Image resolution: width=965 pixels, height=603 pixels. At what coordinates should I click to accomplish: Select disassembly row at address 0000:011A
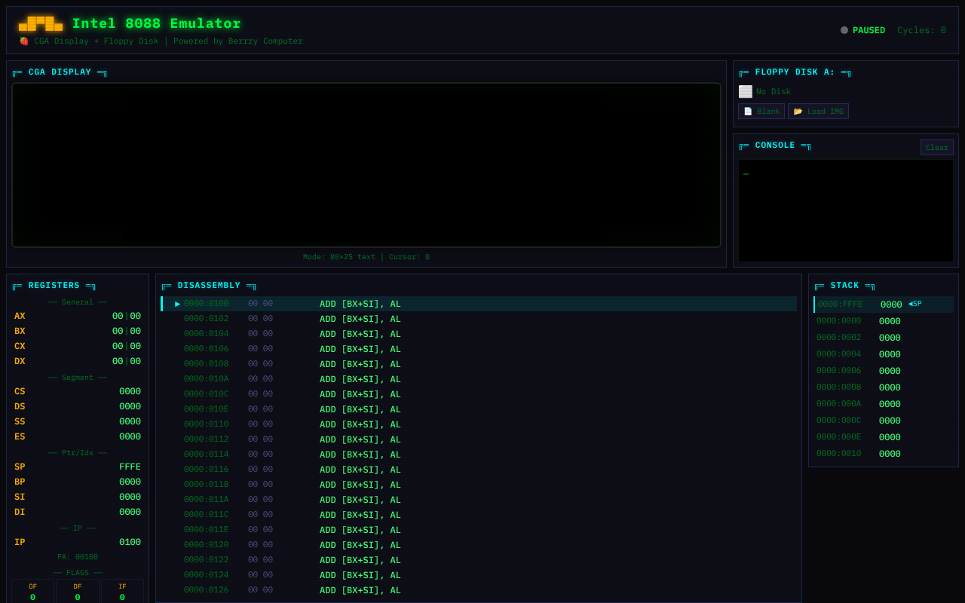click(479, 500)
